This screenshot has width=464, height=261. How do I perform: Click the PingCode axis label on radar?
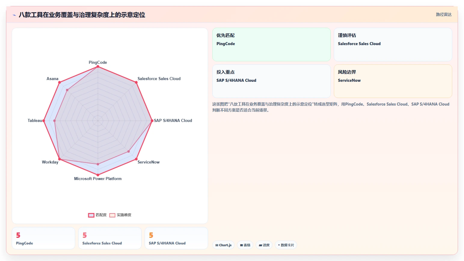pos(98,62)
